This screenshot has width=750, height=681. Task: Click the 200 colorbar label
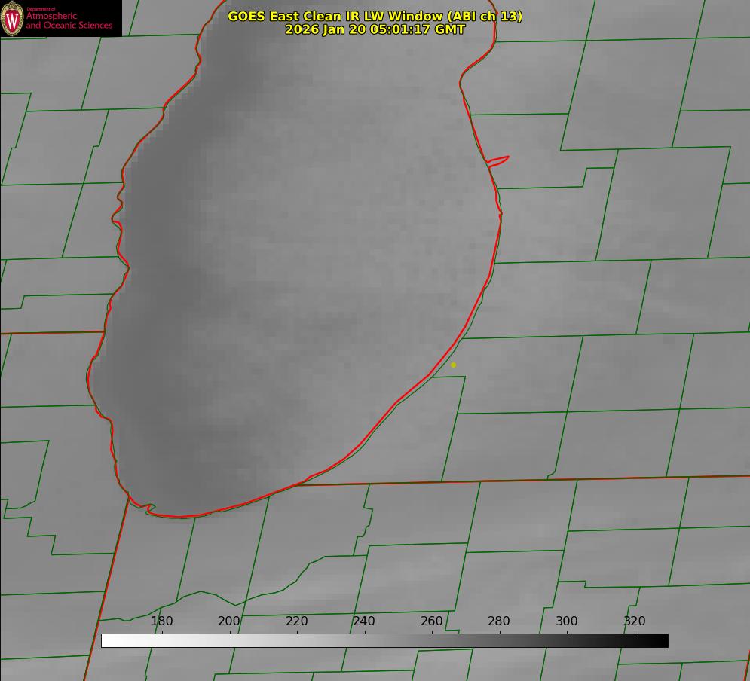tap(229, 621)
